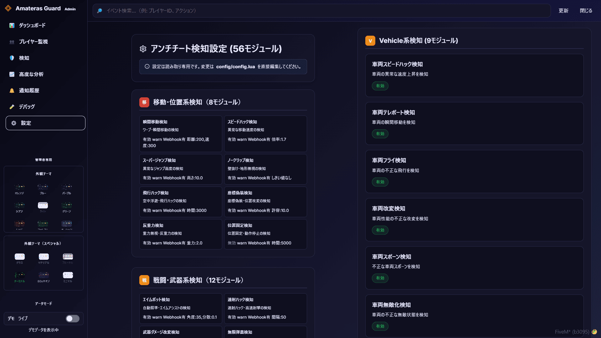Image resolution: width=601 pixels, height=338 pixels.
Task: Click the magnifier icon in search bar
Action: coord(100,11)
